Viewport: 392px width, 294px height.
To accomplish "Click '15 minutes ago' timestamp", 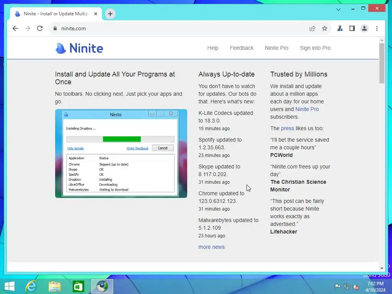I will (x=214, y=129).
